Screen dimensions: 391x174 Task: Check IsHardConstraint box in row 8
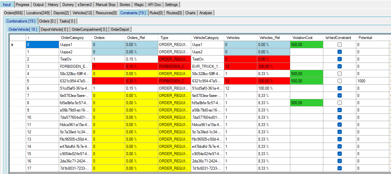339,103
